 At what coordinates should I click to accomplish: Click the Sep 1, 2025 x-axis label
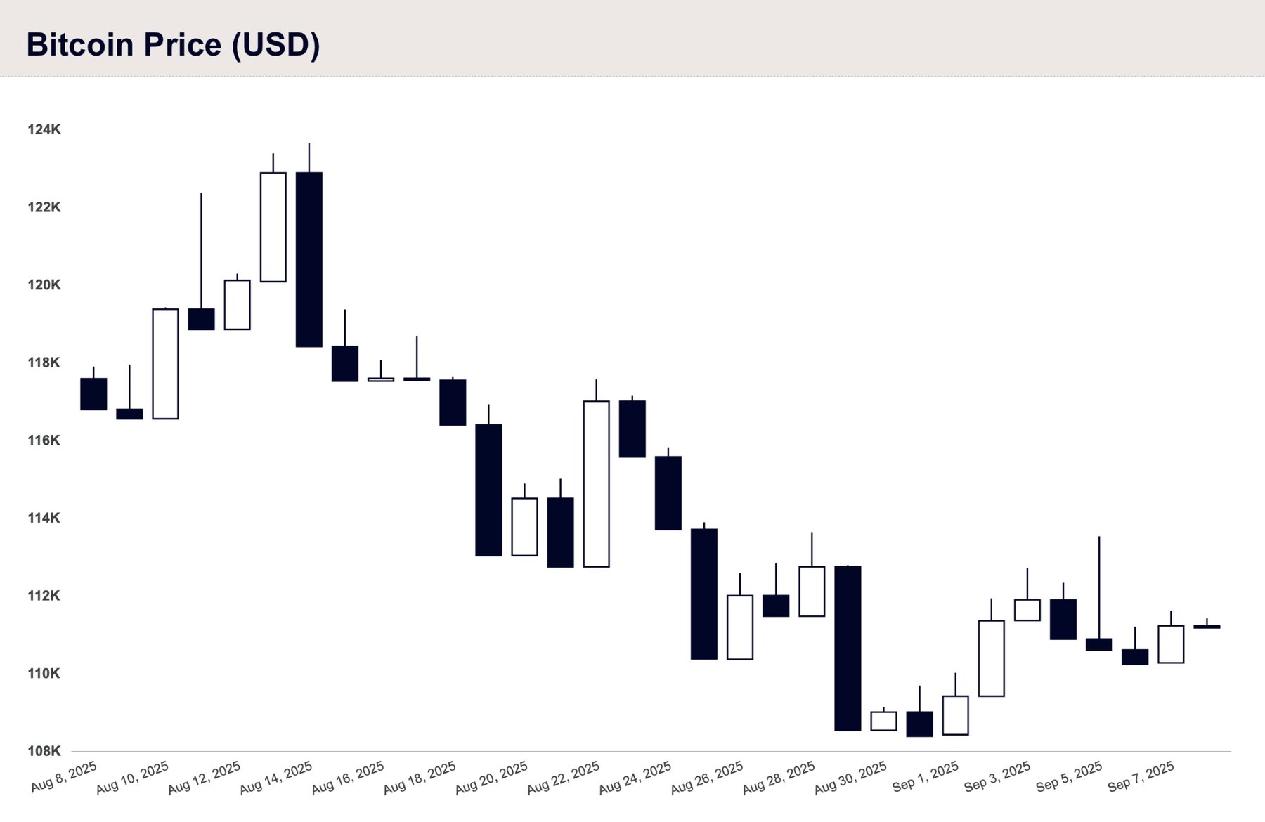click(x=926, y=776)
